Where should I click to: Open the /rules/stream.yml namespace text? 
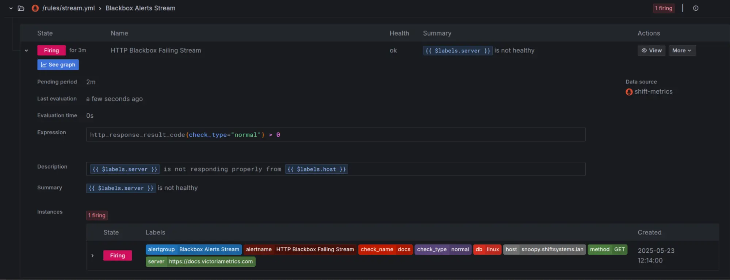[69, 8]
